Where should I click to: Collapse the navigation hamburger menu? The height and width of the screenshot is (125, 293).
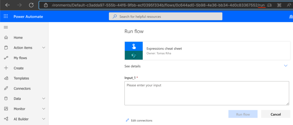6,27
